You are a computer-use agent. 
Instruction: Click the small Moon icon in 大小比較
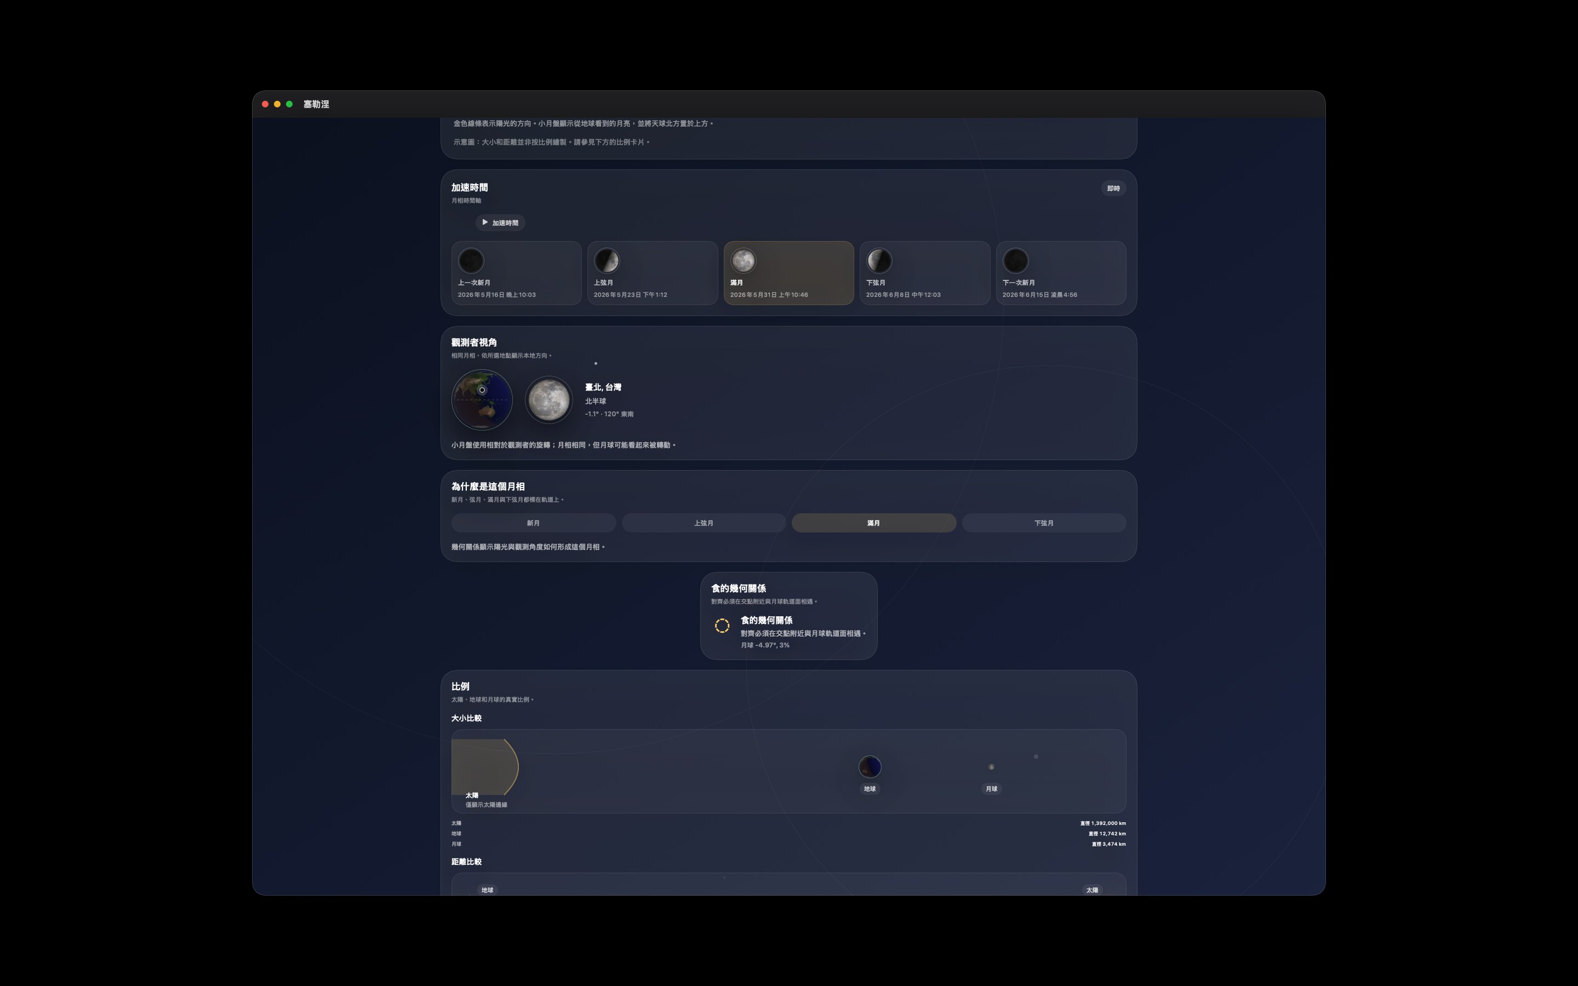(x=991, y=767)
